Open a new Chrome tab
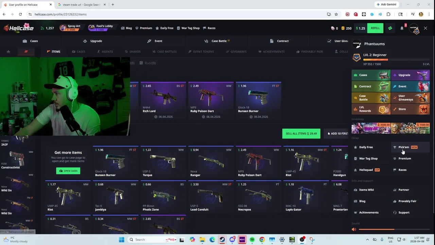Image resolution: width=435 pixels, height=245 pixels. coord(112,5)
